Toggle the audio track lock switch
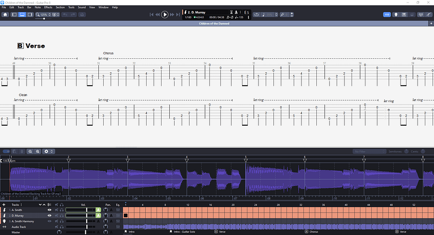 pyautogui.click(x=6, y=151)
